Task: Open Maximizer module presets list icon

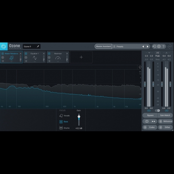Action: (x=49, y=61)
